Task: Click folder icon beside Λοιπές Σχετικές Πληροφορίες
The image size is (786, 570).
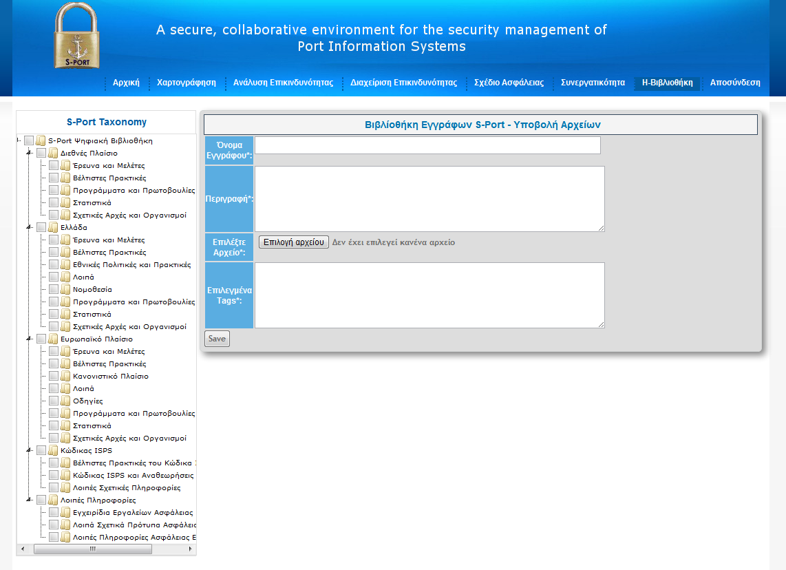Action: click(65, 487)
